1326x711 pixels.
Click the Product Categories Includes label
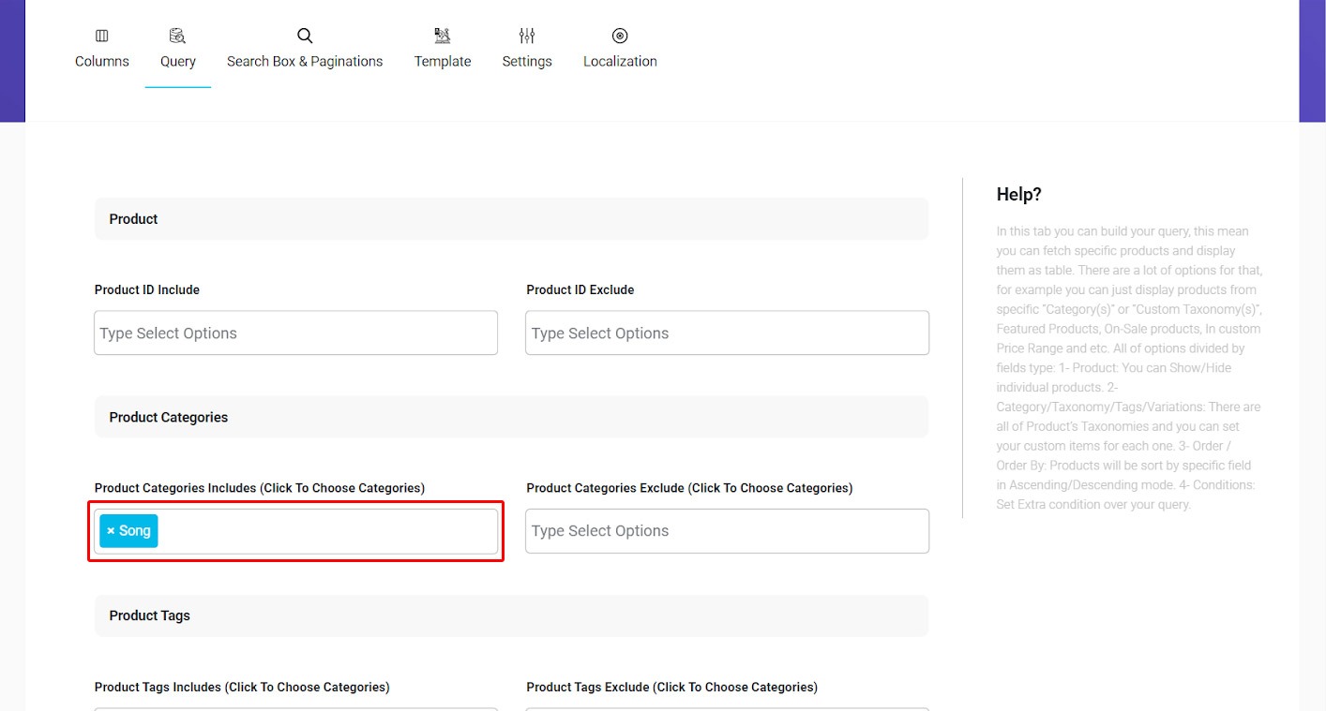[x=260, y=488]
